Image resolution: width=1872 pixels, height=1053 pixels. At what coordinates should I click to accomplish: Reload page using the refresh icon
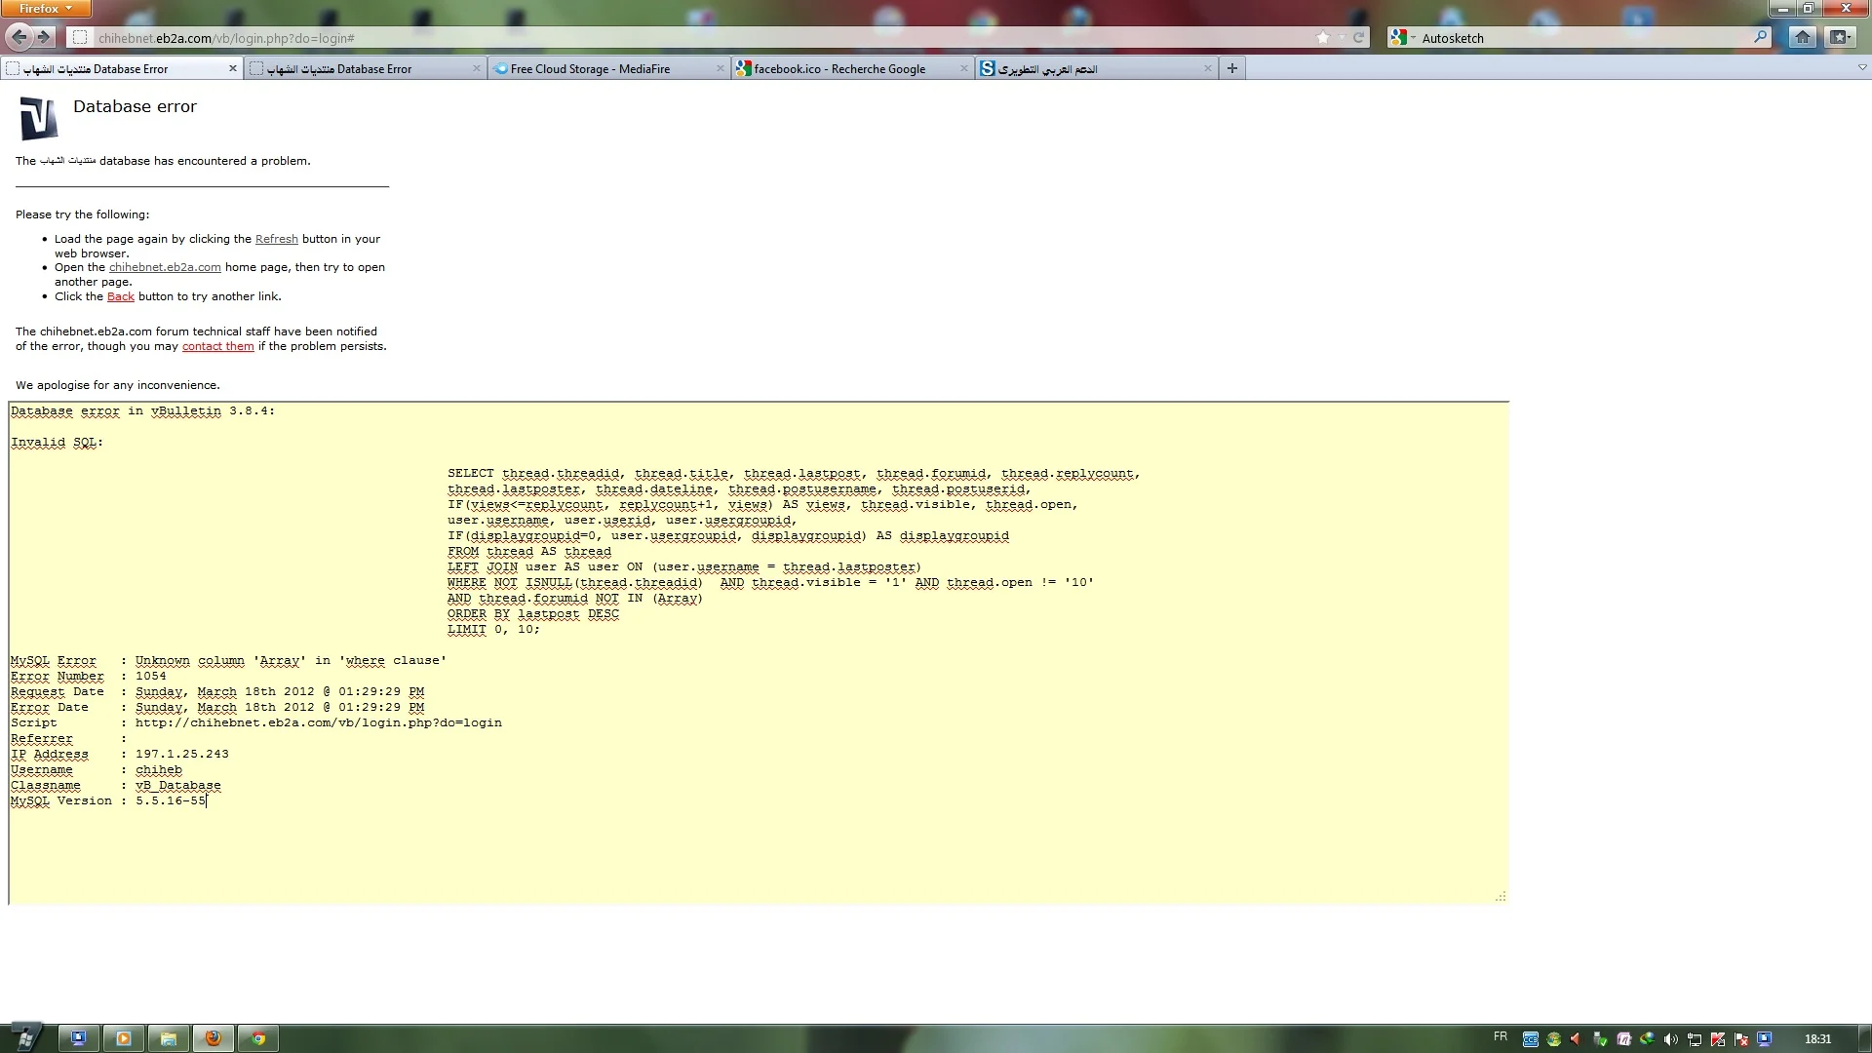pyautogui.click(x=1358, y=38)
